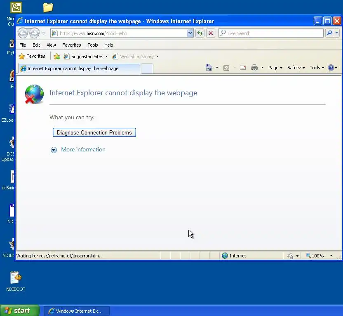This screenshot has width=343, height=316.
Task: Maximize the Internet Explorer window
Action: point(327,21)
